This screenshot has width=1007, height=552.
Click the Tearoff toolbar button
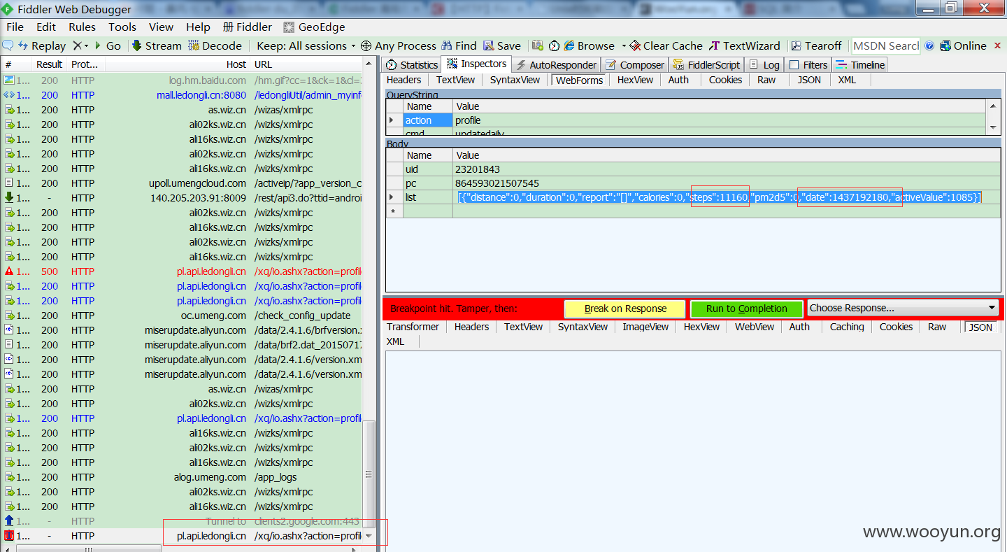click(x=816, y=45)
